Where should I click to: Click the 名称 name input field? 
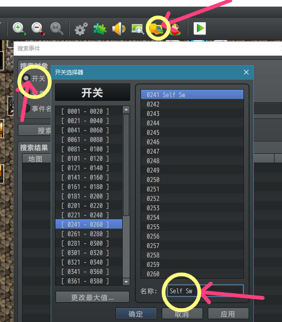(x=205, y=291)
